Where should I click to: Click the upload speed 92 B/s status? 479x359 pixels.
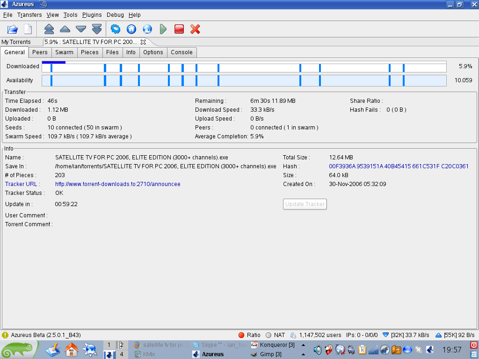(455, 335)
